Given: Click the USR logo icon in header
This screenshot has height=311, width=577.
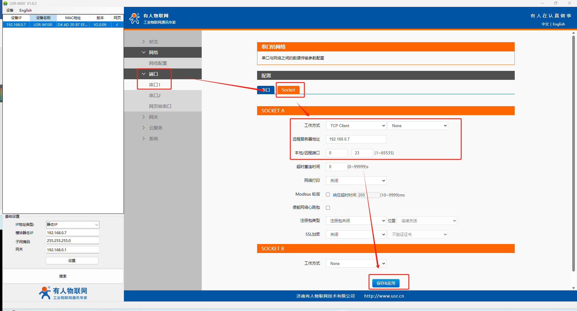Looking at the screenshot, I should point(134,19).
